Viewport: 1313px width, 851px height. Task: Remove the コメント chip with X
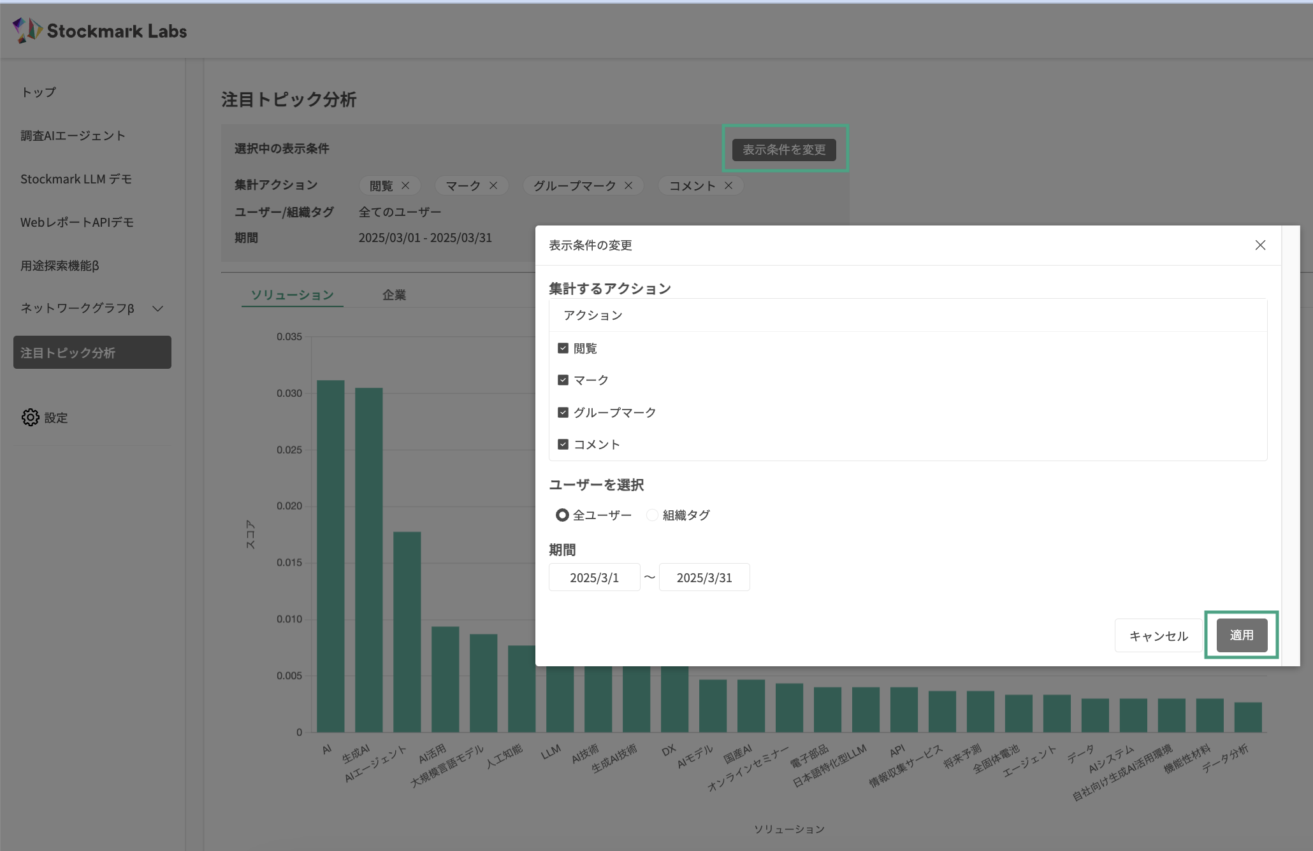pos(729,185)
